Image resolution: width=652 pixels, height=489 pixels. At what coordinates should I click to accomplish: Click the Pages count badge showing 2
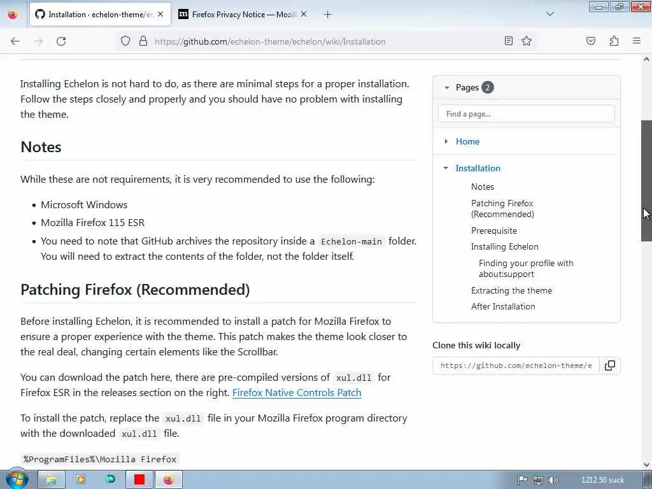click(x=487, y=88)
